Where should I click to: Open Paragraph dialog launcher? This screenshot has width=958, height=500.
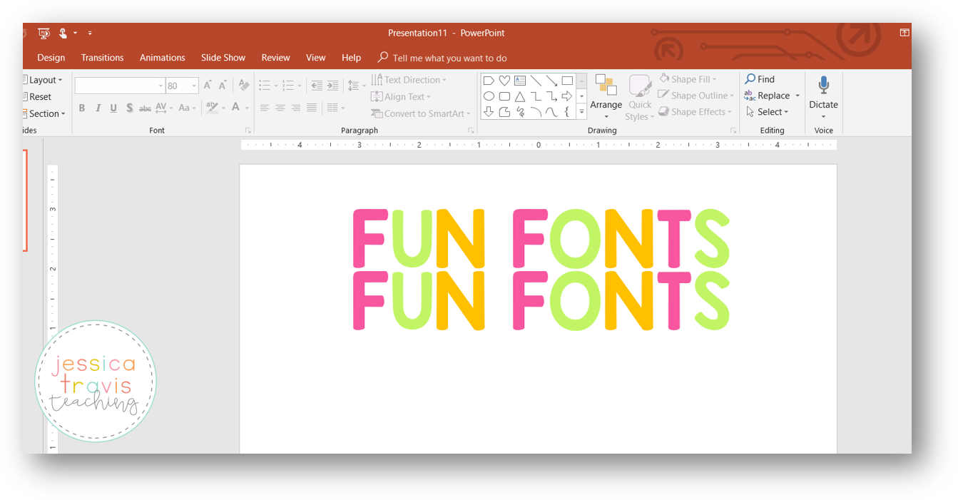[472, 131]
